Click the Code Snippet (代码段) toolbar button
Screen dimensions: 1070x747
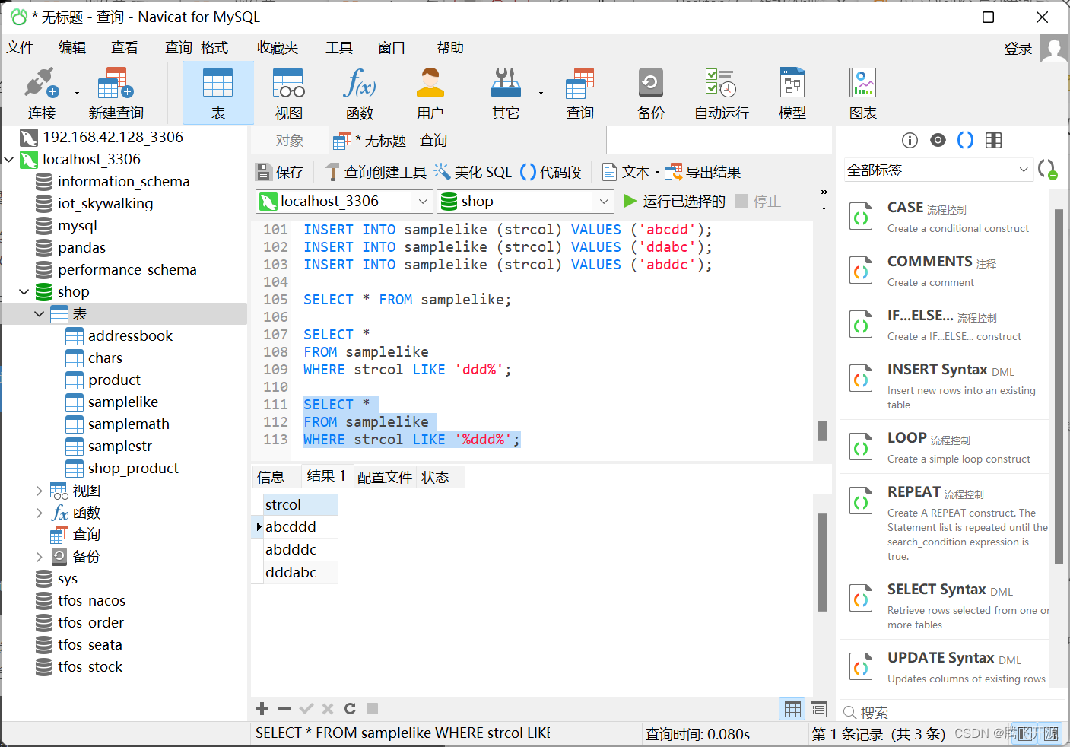tap(551, 172)
